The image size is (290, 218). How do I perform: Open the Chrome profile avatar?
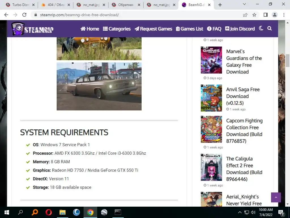(275, 15)
